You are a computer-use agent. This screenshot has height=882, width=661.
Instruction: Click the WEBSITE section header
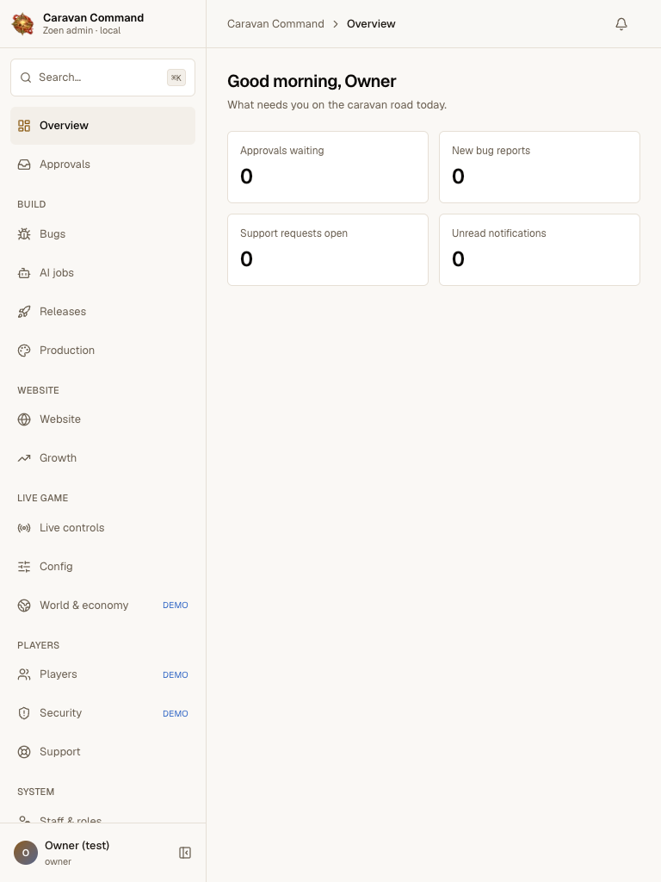pos(38,390)
